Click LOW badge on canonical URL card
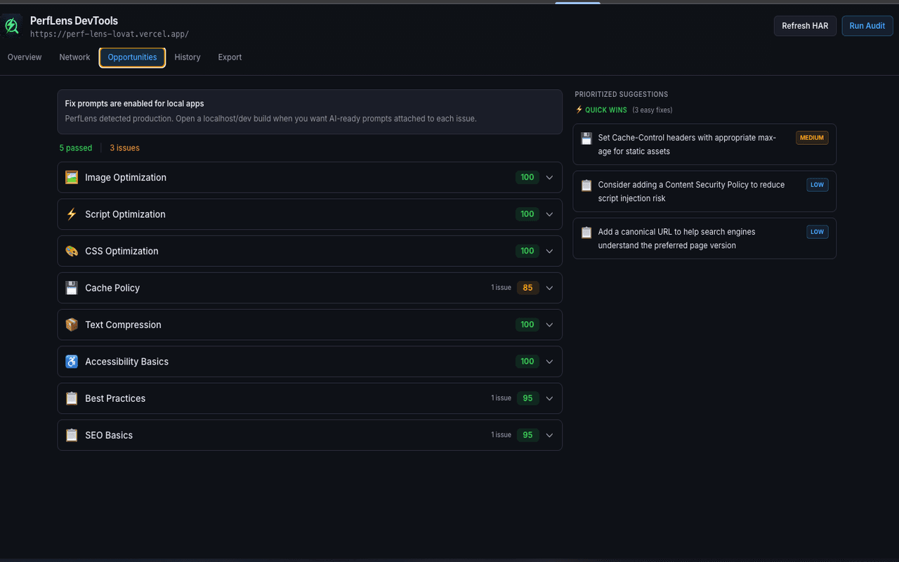The width and height of the screenshot is (899, 562). (818, 232)
